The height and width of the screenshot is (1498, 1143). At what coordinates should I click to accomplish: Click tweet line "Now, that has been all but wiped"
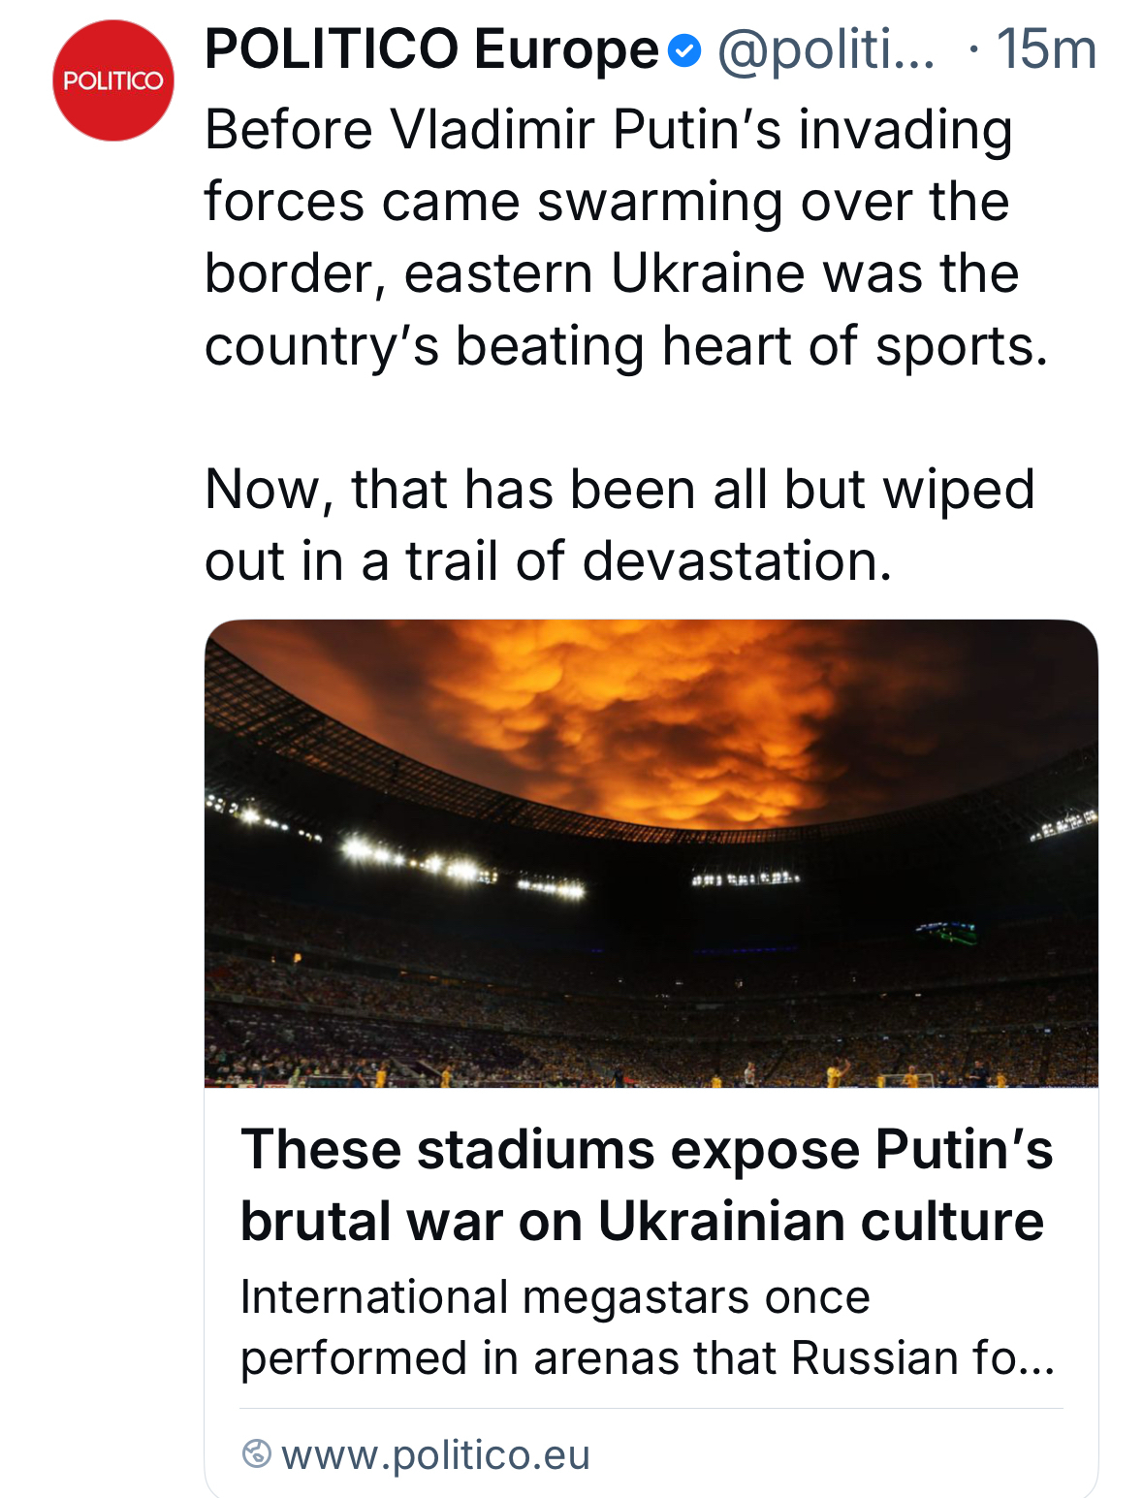pyautogui.click(x=619, y=489)
